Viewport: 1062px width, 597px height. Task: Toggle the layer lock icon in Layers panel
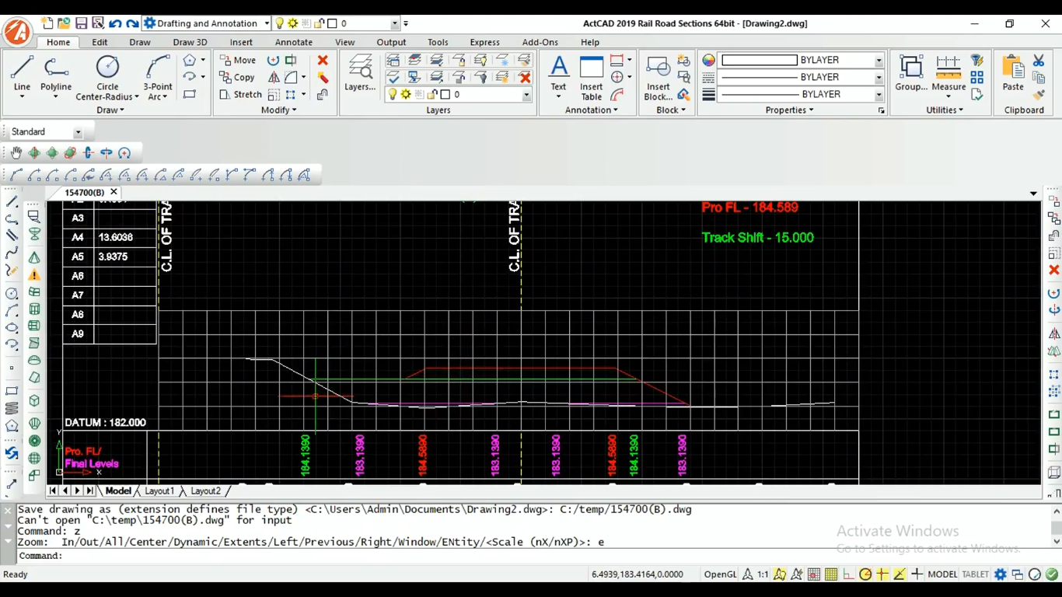[432, 94]
